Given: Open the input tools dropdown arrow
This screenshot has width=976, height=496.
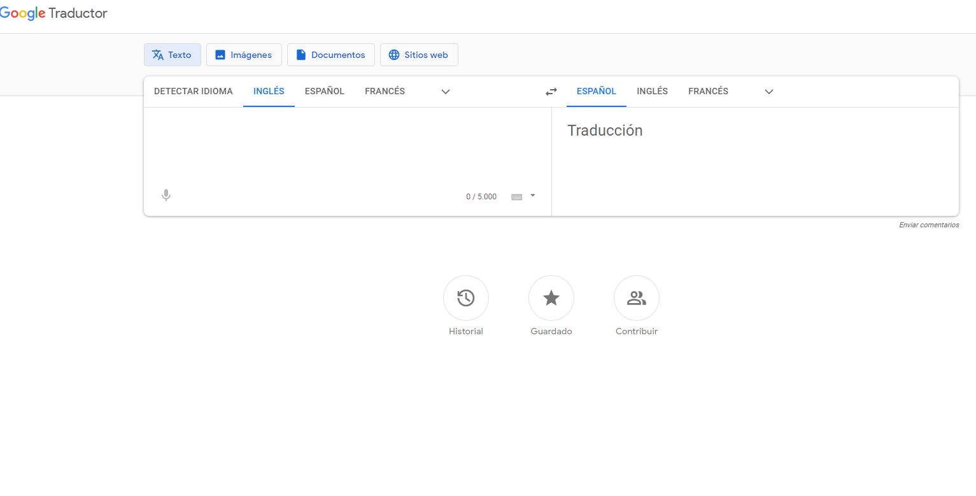Looking at the screenshot, I should point(533,195).
